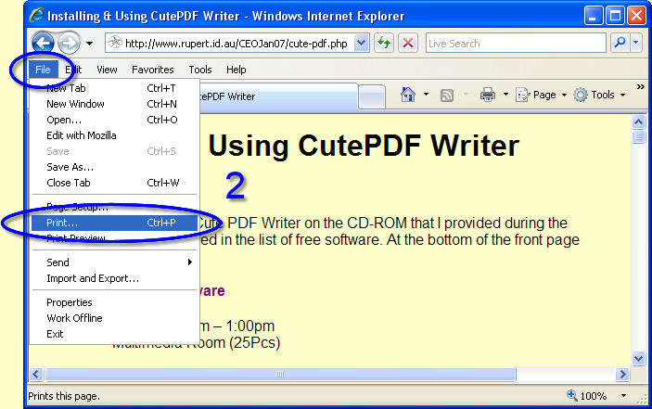Open the Home button dropdown arrow
Screen dimensions: 652x409
[x=427, y=95]
